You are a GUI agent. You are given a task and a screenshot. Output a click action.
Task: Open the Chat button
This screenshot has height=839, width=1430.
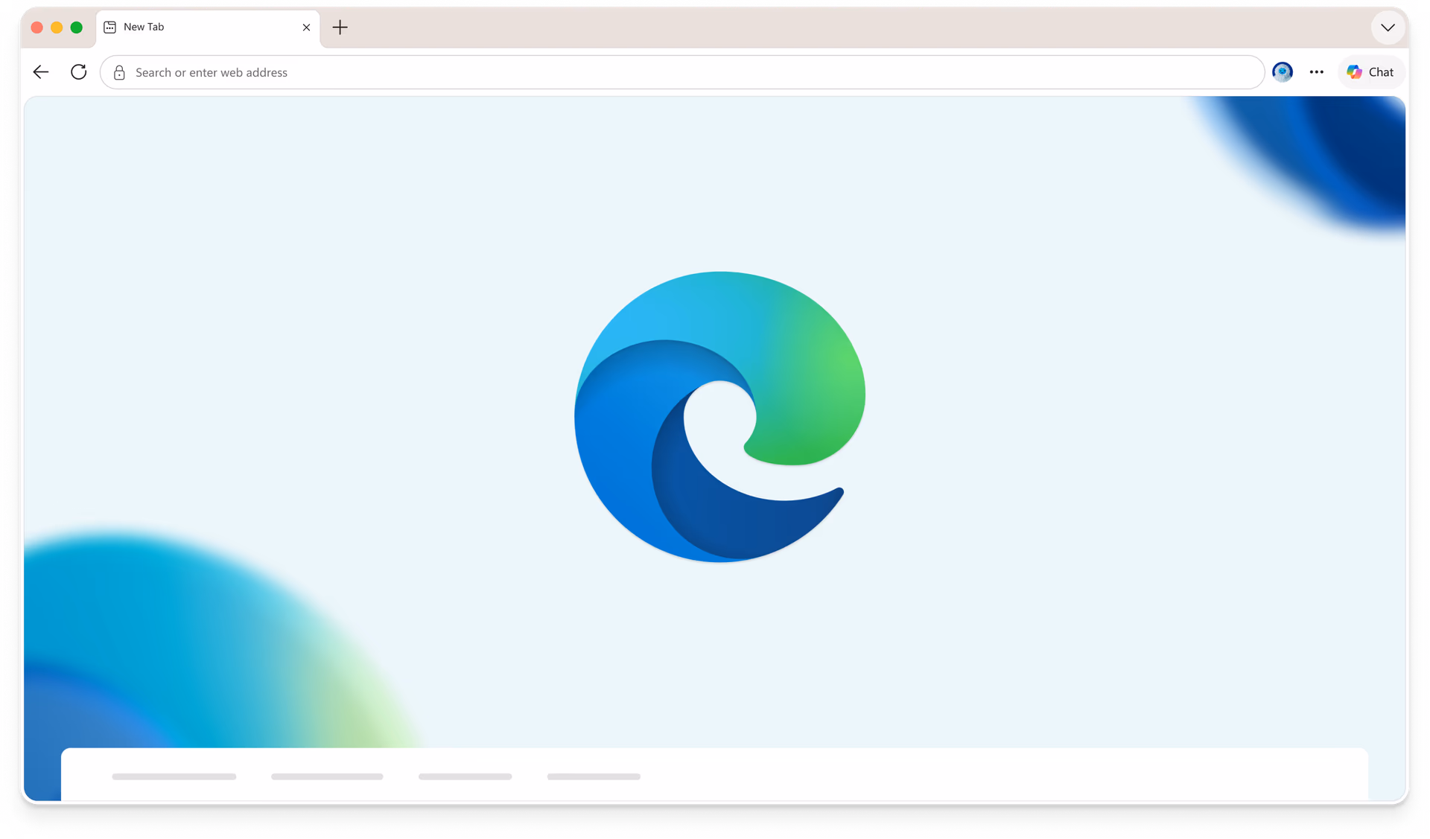1371,72
